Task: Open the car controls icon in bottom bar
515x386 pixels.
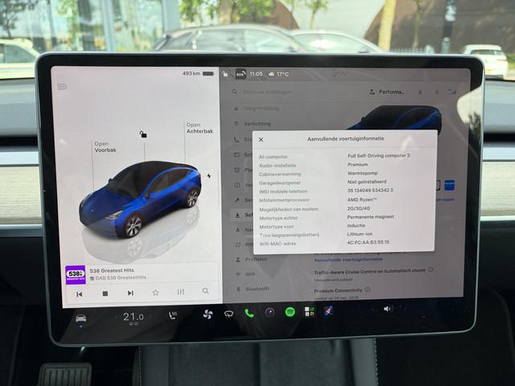Action: click(x=80, y=318)
